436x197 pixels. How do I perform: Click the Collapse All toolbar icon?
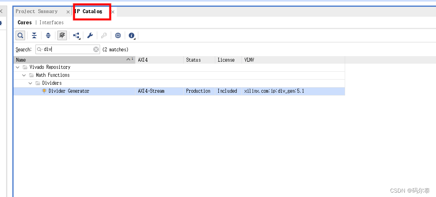pyautogui.click(x=34, y=35)
